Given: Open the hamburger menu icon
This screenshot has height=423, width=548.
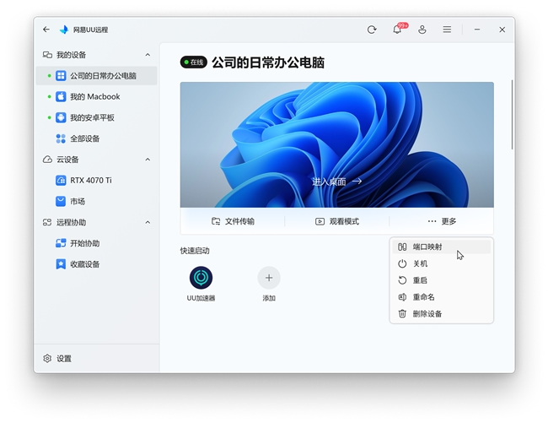Looking at the screenshot, I should click(x=447, y=30).
